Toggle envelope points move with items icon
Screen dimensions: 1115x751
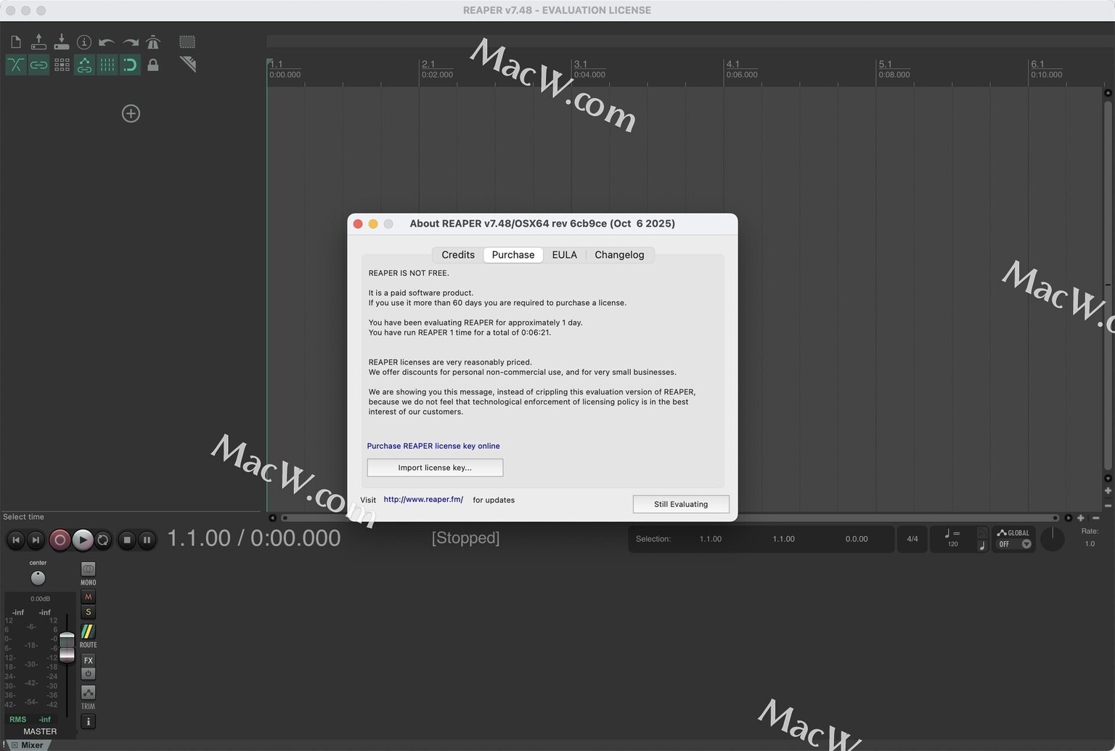pos(84,65)
